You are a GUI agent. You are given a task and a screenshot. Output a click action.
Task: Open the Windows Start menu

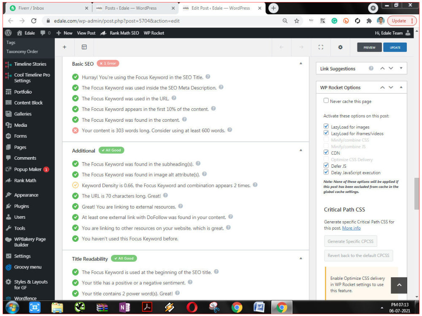pyautogui.click(x=12, y=308)
